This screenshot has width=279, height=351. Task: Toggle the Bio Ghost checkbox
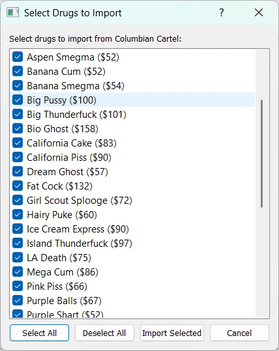point(18,128)
